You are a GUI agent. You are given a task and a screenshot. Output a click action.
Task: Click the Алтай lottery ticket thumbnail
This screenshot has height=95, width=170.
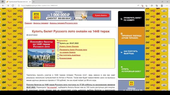(41, 53)
